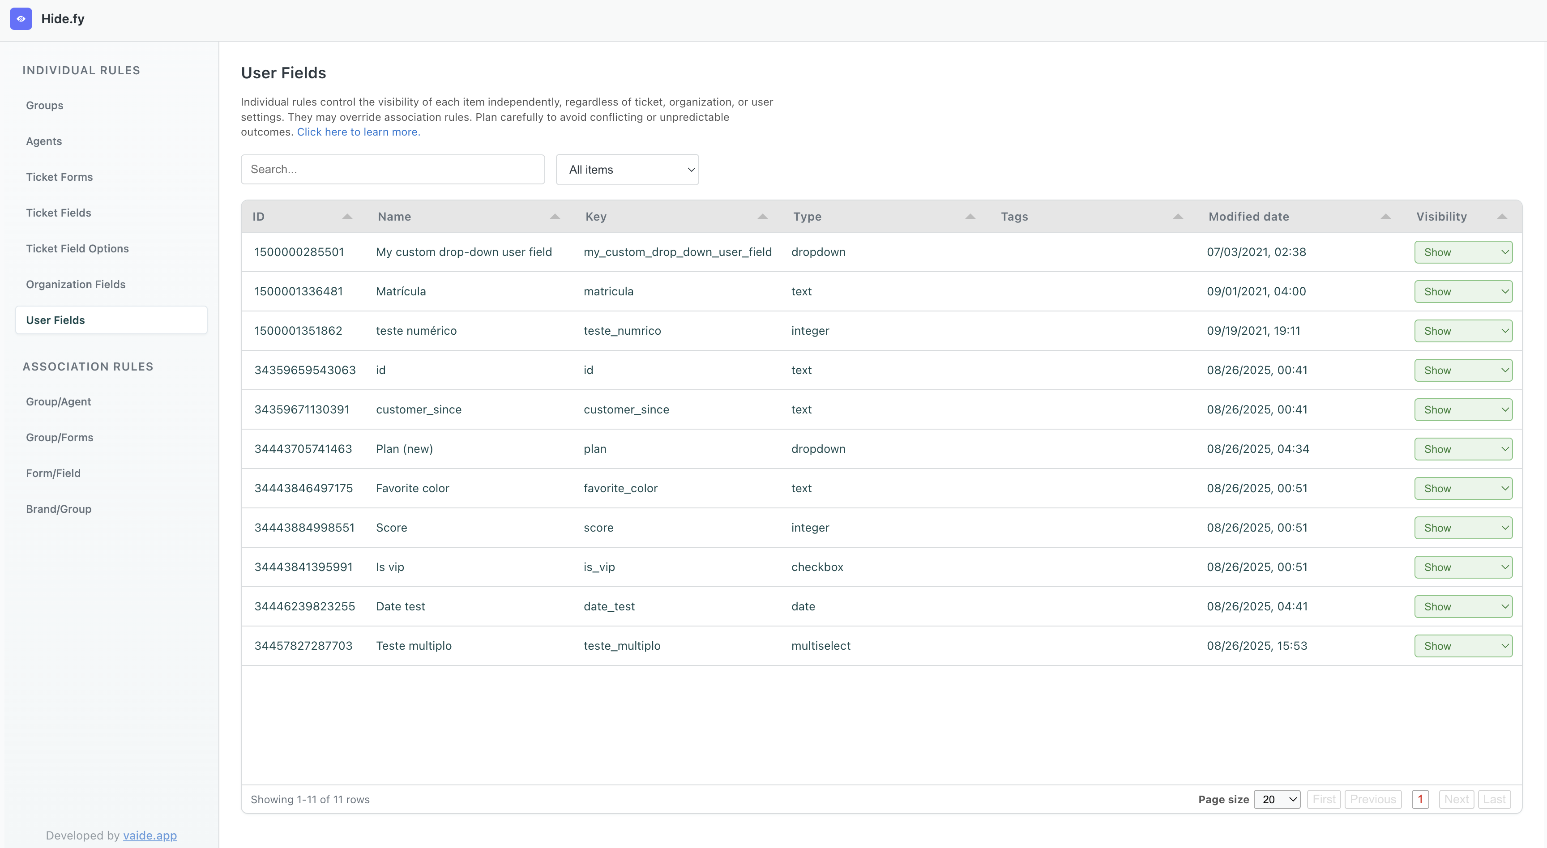This screenshot has height=848, width=1547.
Task: Sort by Visibility column arrow icon
Action: [x=1502, y=217]
